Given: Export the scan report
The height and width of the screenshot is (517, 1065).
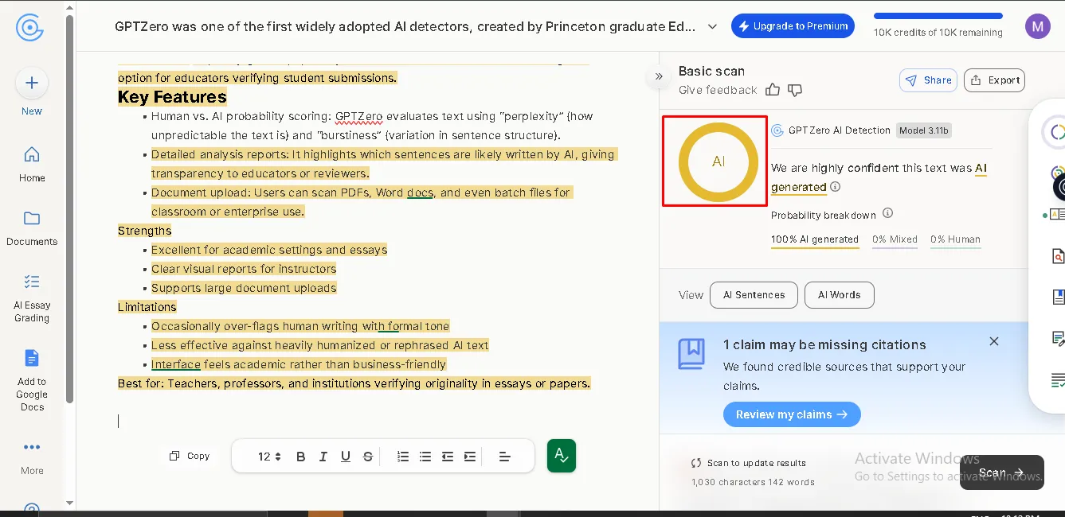Looking at the screenshot, I should (x=994, y=80).
